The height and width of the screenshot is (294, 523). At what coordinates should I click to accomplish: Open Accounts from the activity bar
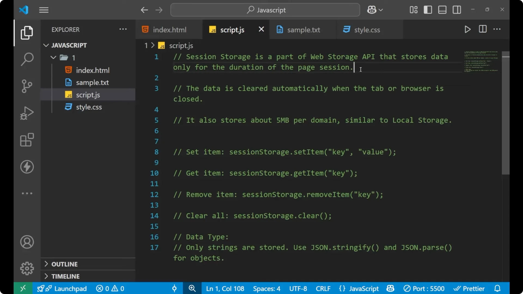pos(26,242)
